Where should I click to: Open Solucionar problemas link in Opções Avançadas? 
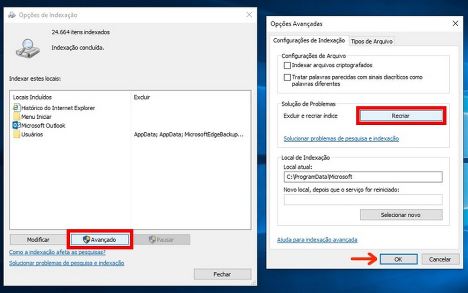(x=341, y=139)
